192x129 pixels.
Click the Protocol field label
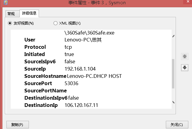[35, 47]
